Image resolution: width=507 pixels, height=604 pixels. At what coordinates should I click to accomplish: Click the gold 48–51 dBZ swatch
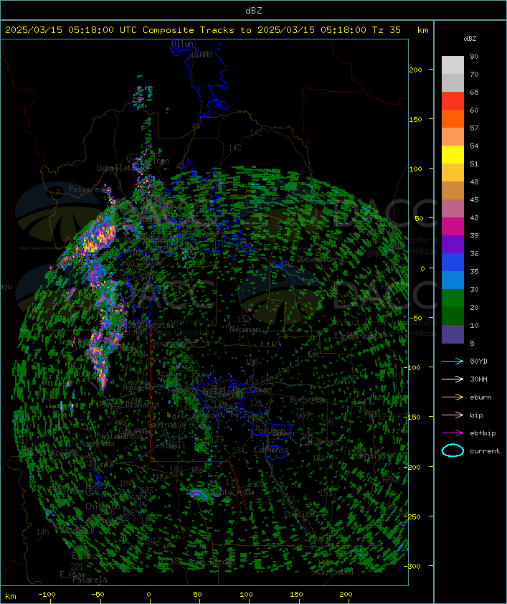tap(452, 173)
